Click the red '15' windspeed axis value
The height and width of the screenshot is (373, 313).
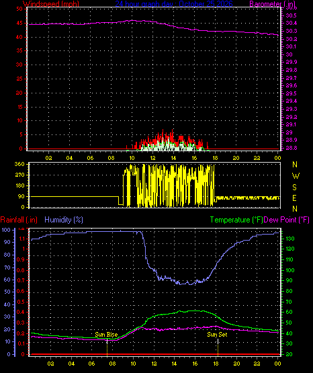point(19,107)
